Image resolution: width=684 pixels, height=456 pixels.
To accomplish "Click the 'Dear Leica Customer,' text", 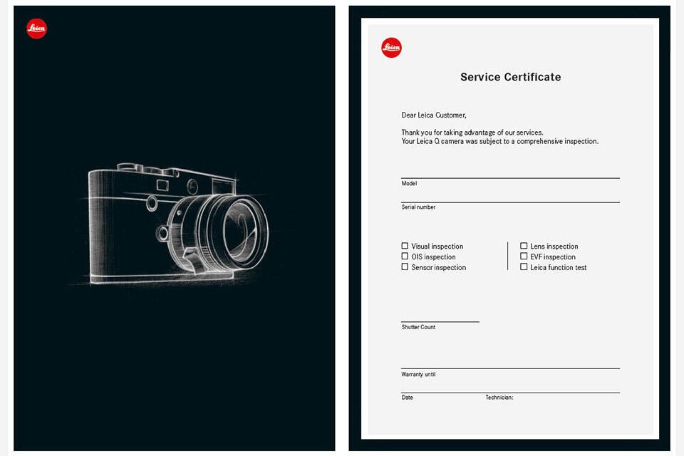I will click(434, 115).
